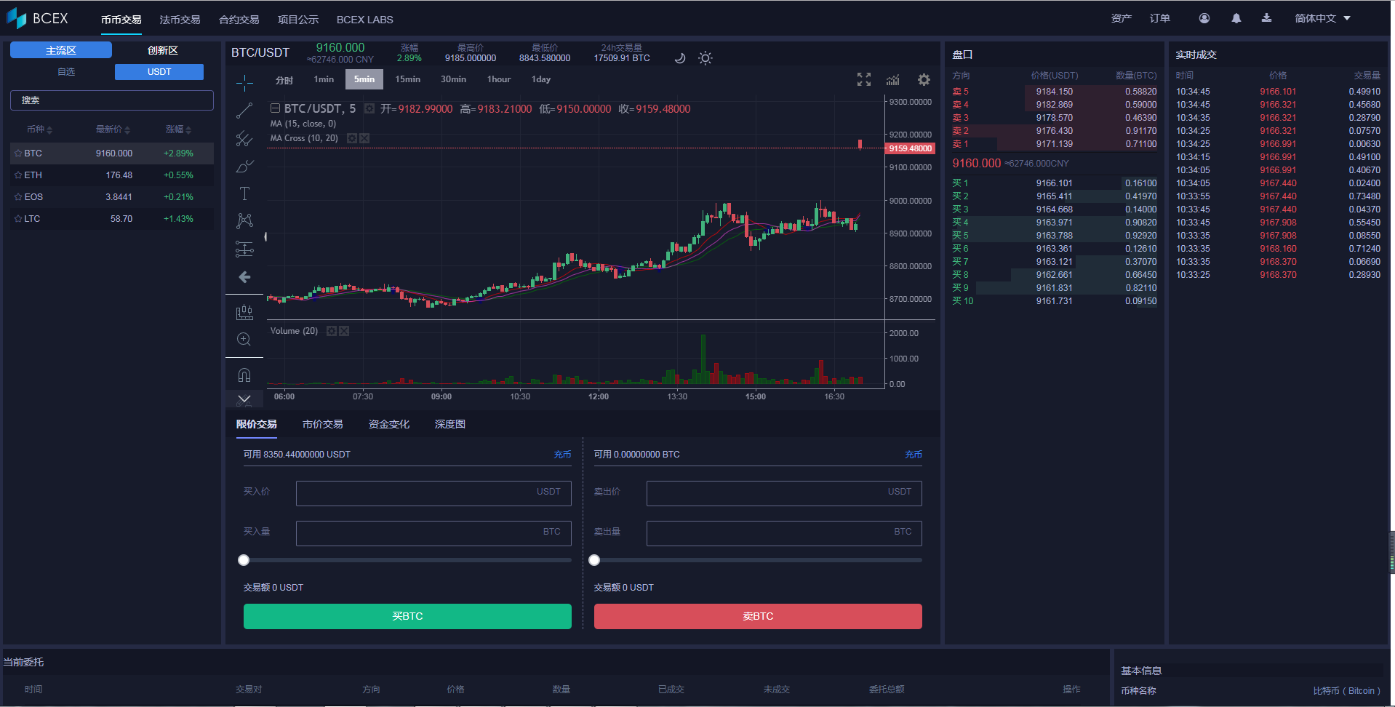The height and width of the screenshot is (707, 1395).
Task: Select the candlestick measure tool
Action: (244, 312)
